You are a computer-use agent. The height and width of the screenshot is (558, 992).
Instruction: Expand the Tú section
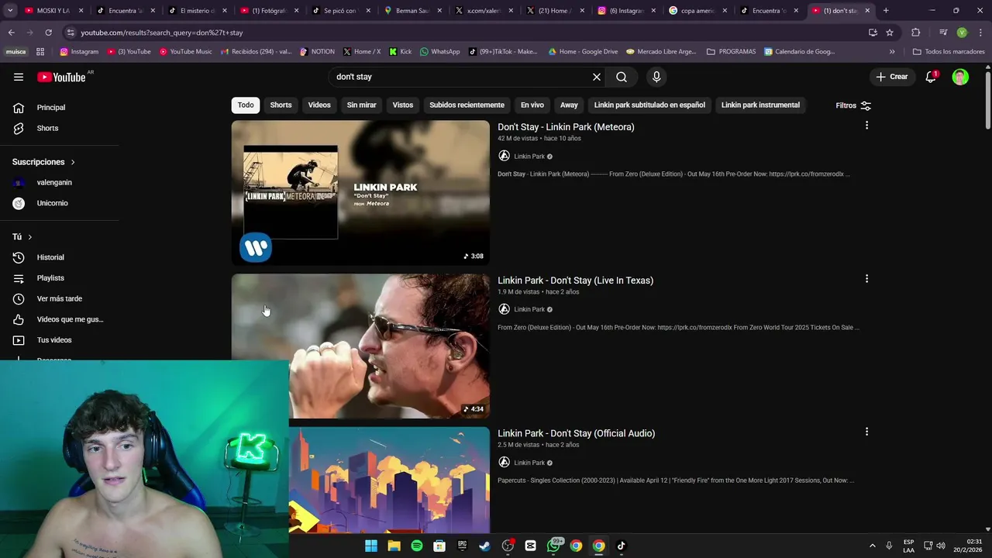pos(22,236)
